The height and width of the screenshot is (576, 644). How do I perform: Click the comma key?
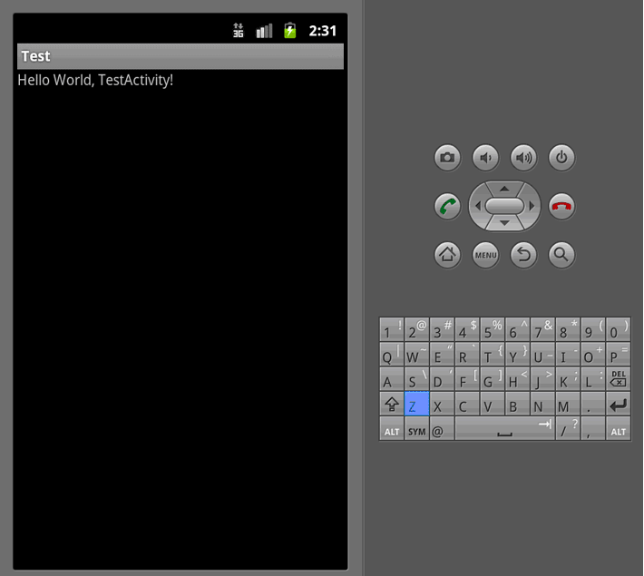[x=593, y=428]
